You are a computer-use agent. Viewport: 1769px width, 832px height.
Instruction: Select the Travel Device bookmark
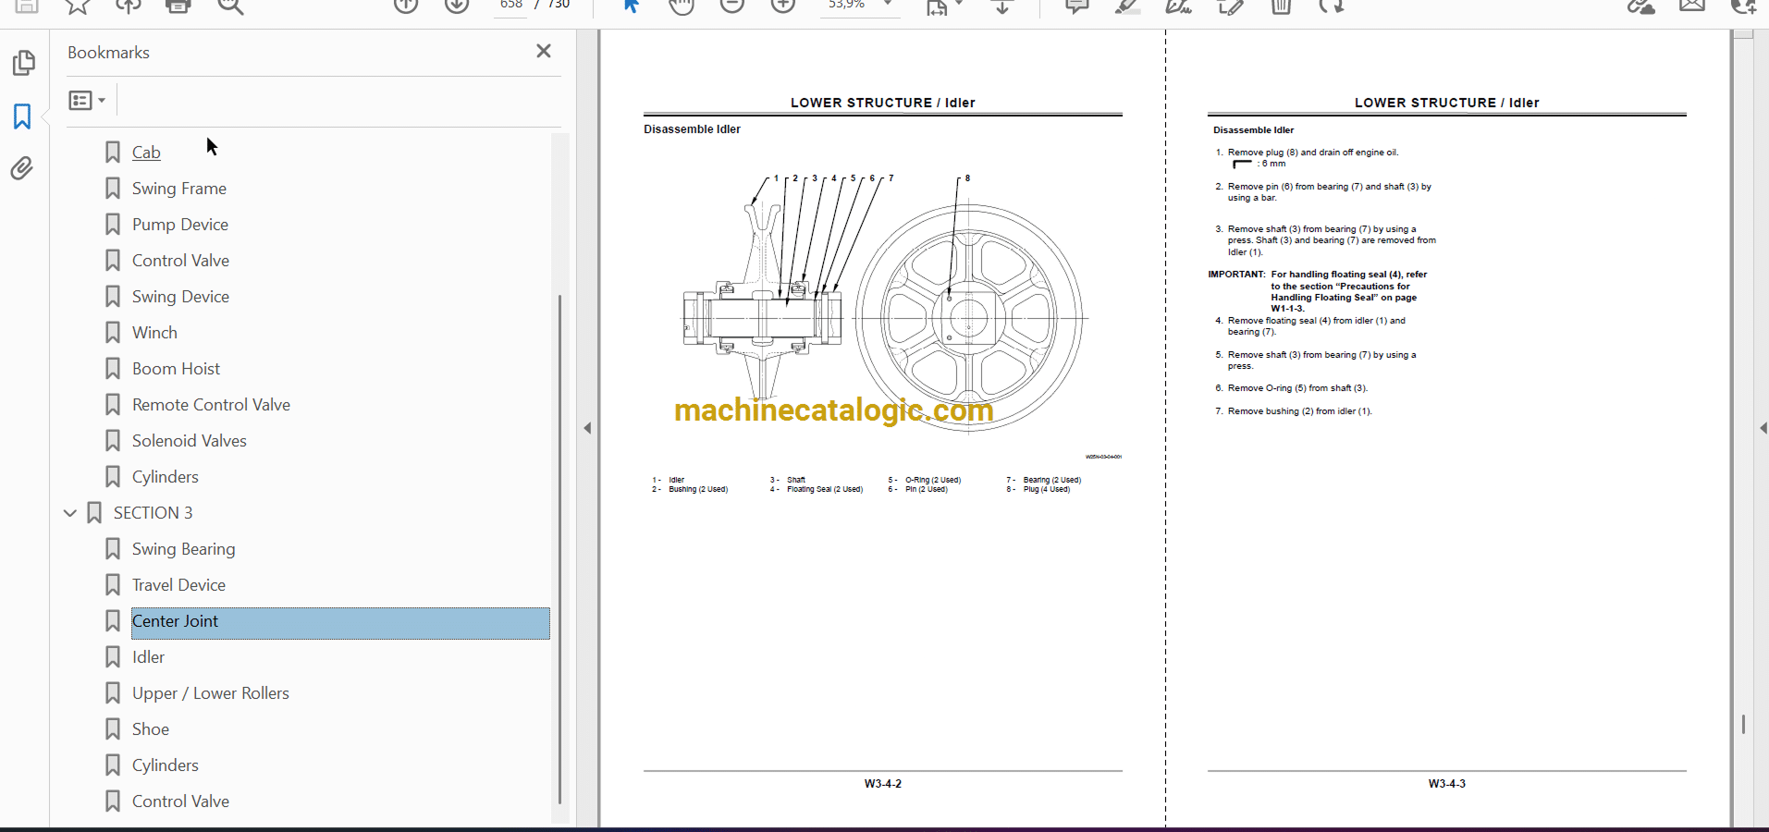coord(178,585)
